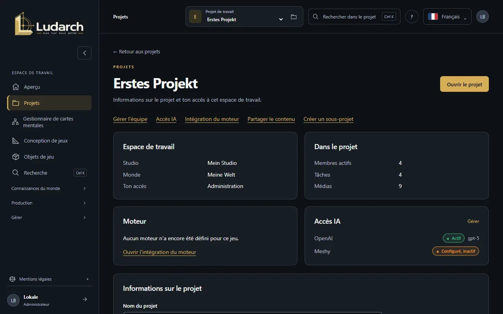Click the Conception de jeux icon

coord(16,141)
